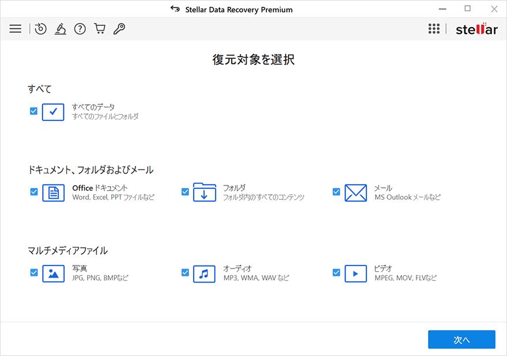Screen dimensions: 507x356
Task: Click the key activation icon
Action: click(x=119, y=28)
